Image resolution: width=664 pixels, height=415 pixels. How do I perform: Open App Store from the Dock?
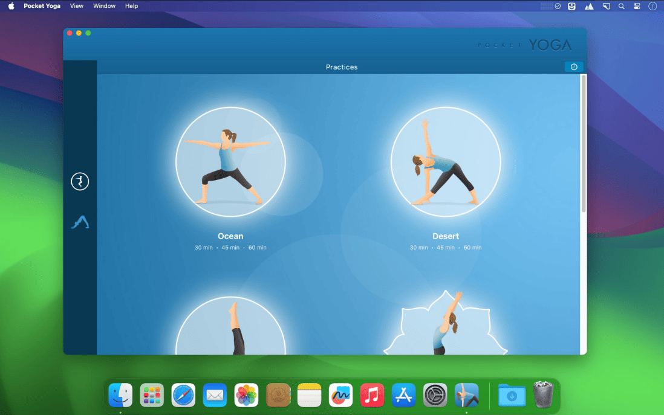coord(403,395)
